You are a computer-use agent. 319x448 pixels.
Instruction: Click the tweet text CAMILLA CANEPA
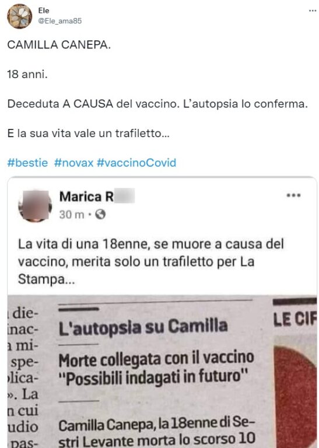coord(59,45)
